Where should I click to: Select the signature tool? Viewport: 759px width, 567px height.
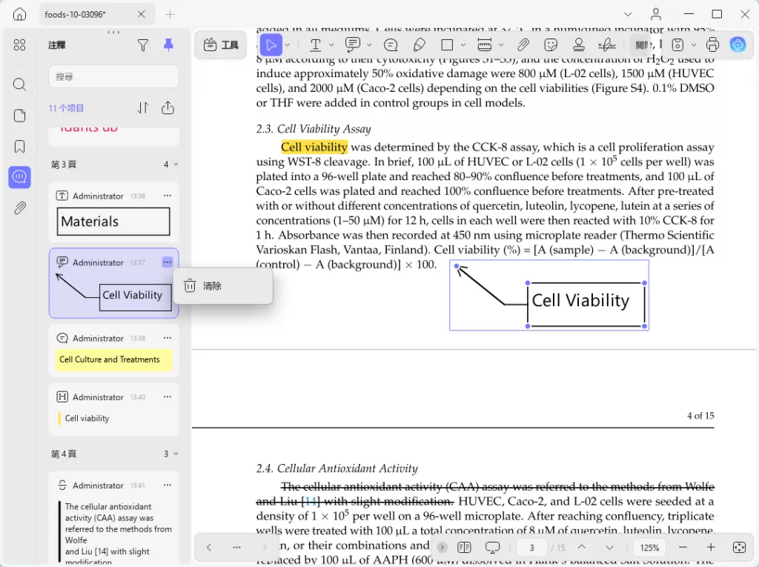(607, 45)
